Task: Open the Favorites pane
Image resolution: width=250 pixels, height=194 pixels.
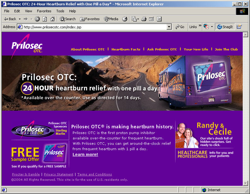Action: pyautogui.click(x=90, y=19)
